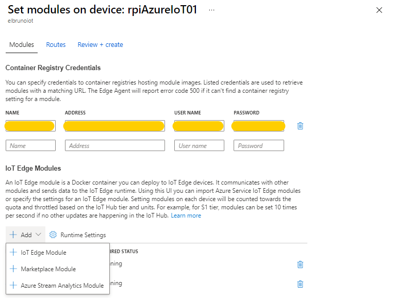Open the ellipsis more options menu
Screen dimensions: 395x298
[x=211, y=10]
